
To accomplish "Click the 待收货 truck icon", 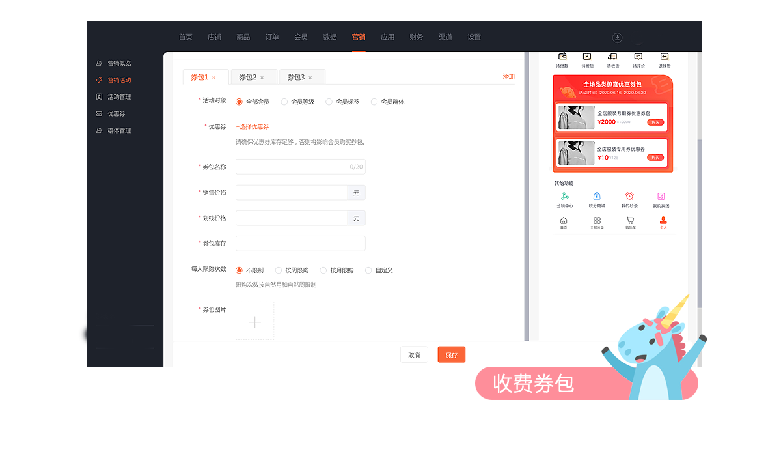I will 612,57.
